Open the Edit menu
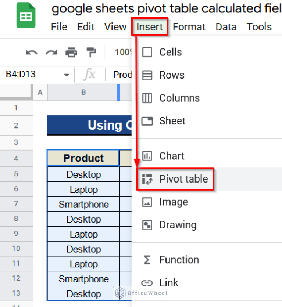This screenshot has width=282, height=307. tap(86, 27)
